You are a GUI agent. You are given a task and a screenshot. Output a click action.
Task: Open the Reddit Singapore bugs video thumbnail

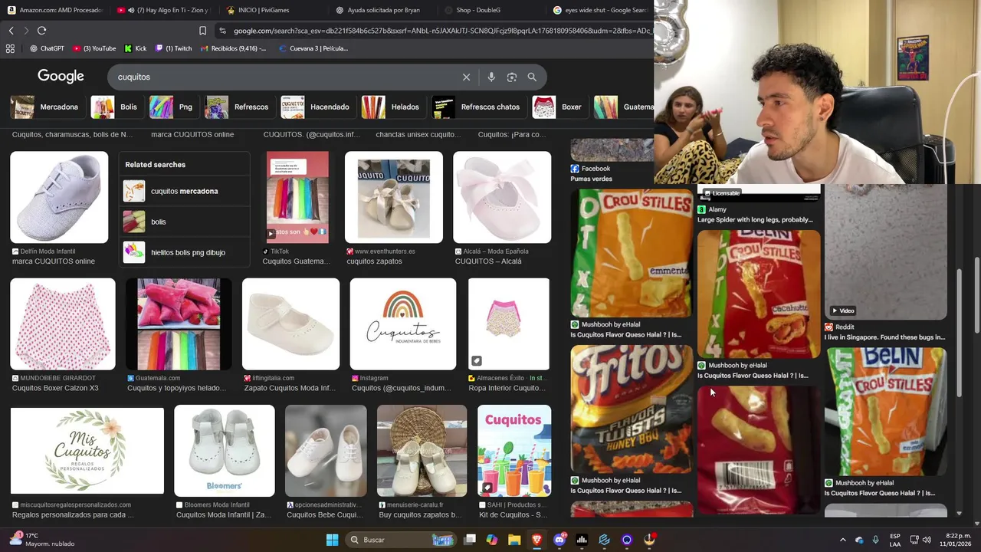tap(885, 251)
